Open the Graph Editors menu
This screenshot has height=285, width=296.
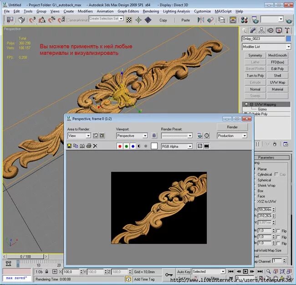coord(128,11)
